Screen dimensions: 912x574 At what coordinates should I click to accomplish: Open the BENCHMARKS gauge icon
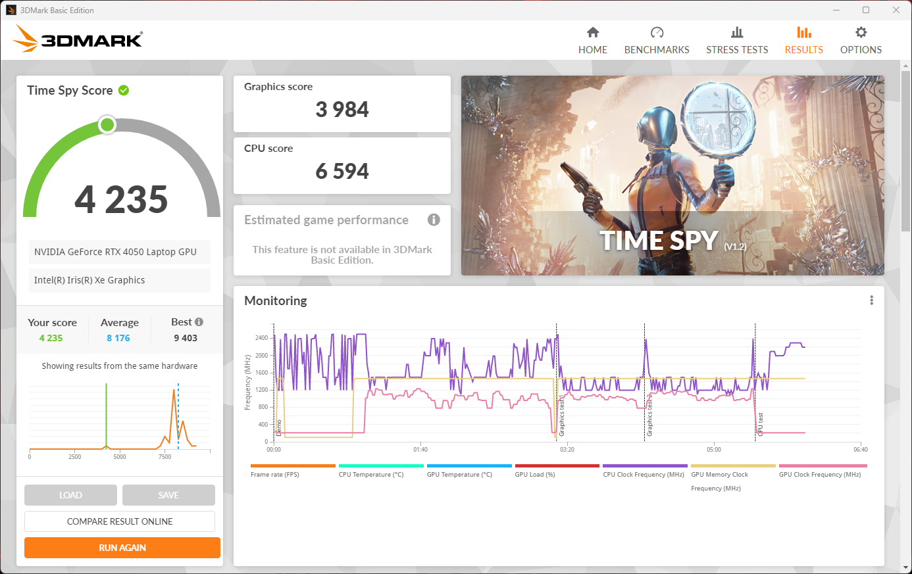657,32
